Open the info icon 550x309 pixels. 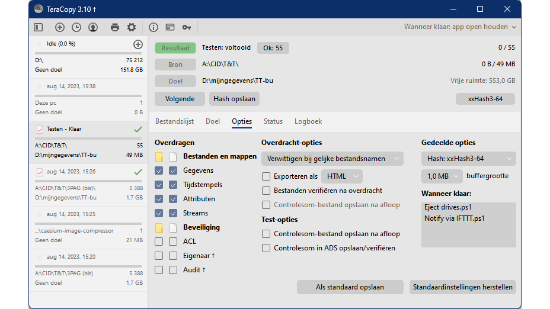pyautogui.click(x=154, y=27)
